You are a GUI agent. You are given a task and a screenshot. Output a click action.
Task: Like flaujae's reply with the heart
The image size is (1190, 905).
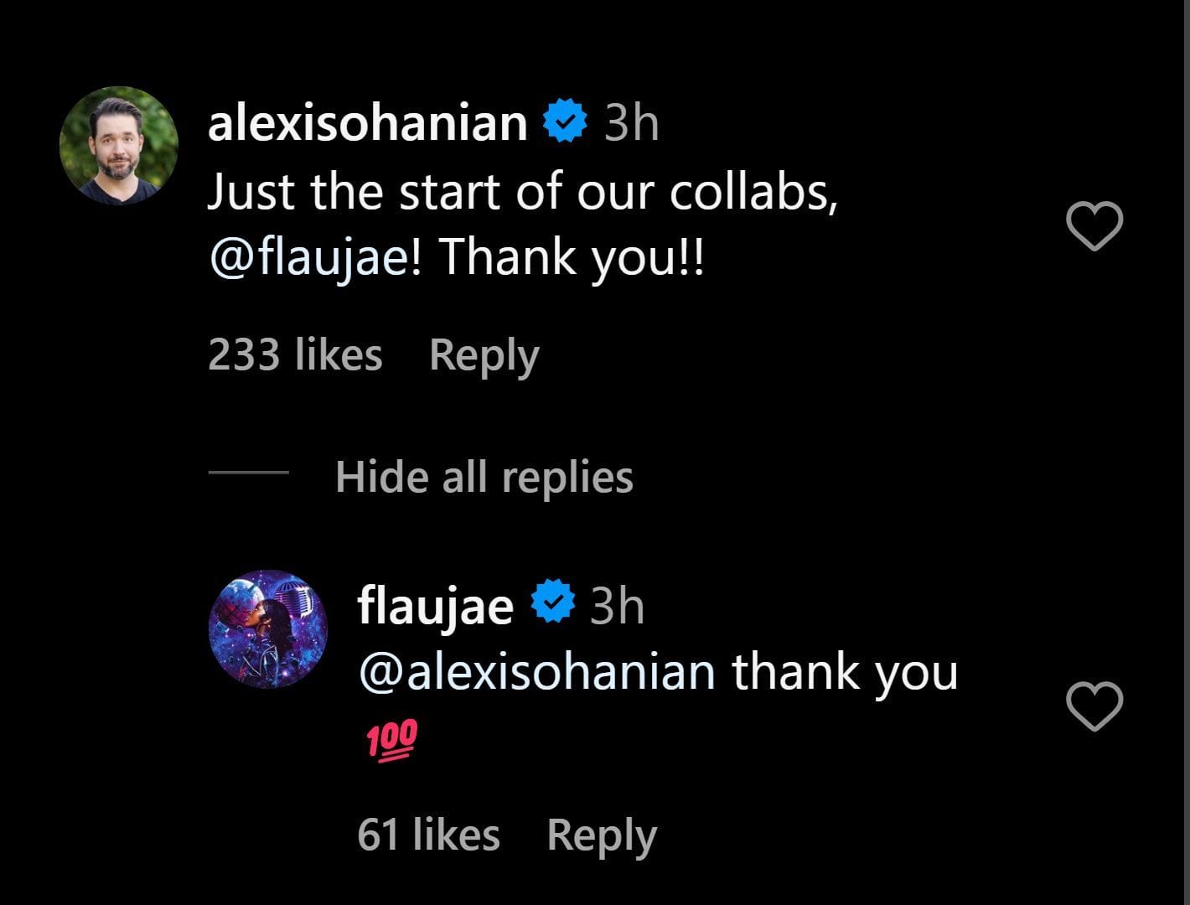(1094, 706)
